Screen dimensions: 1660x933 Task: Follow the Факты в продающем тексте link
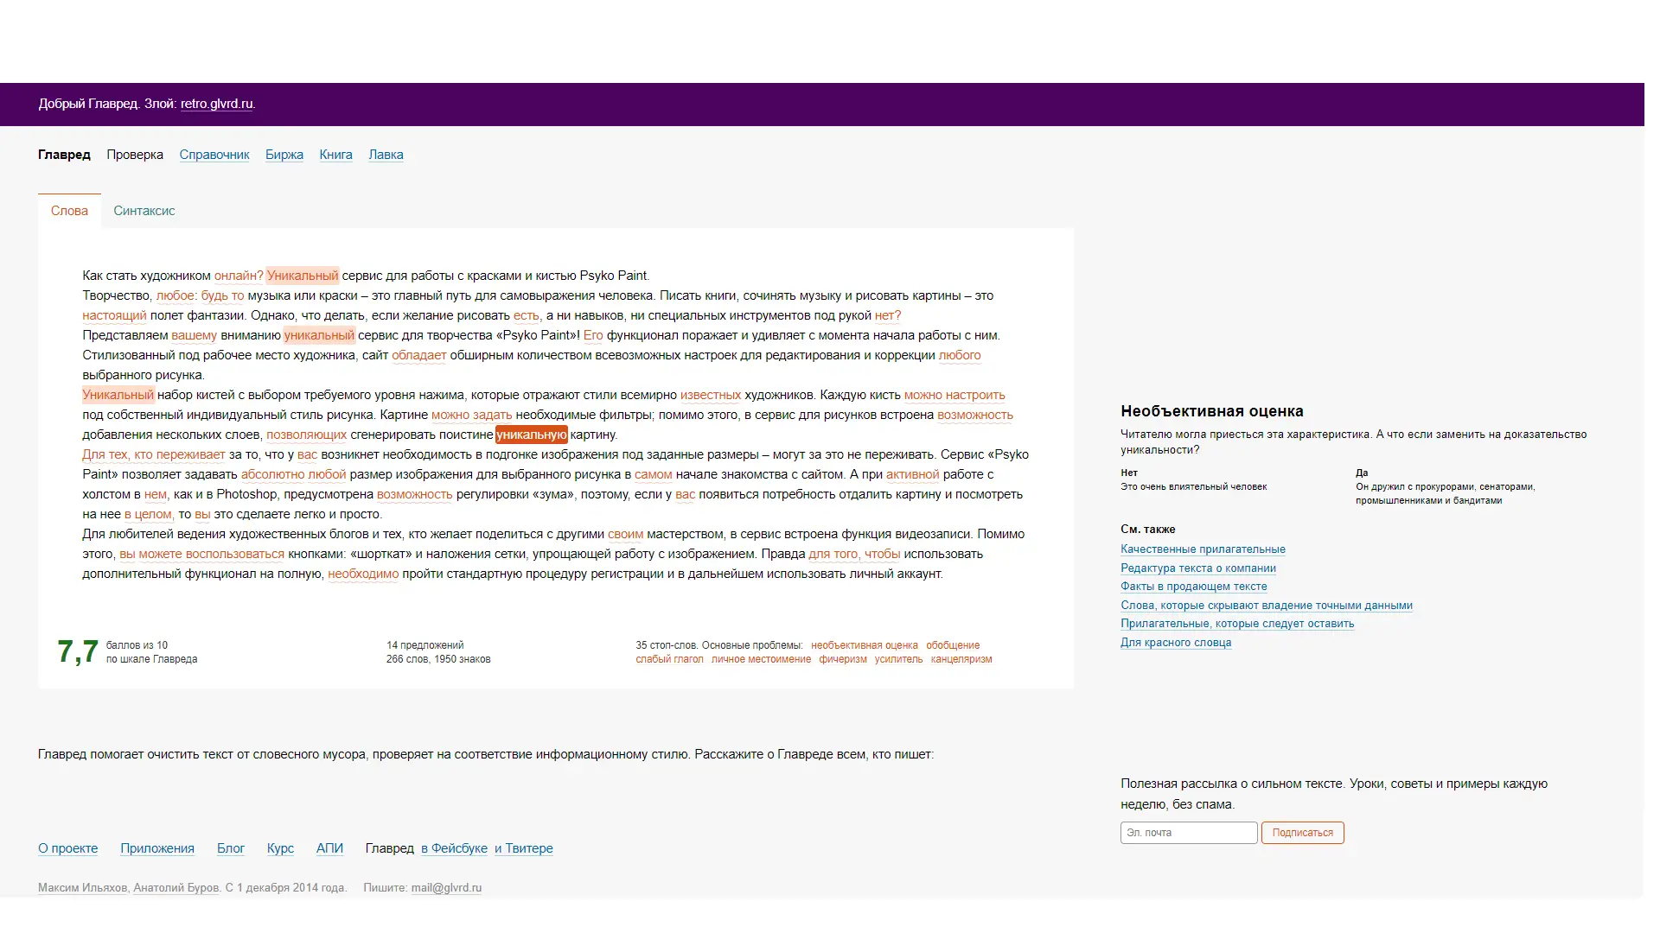[x=1193, y=587]
